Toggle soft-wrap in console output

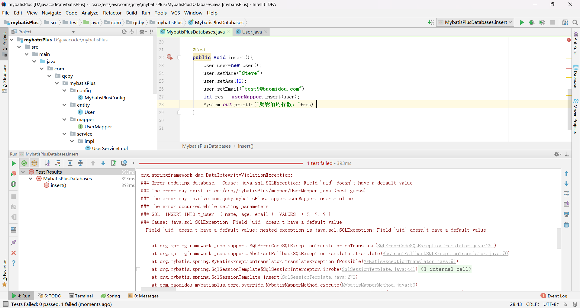566,194
